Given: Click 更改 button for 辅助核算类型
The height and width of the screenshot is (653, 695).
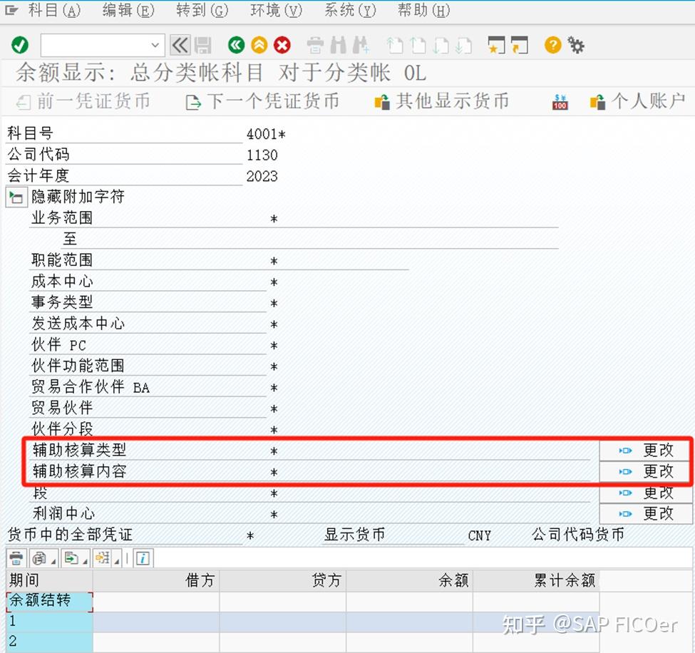Looking at the screenshot, I should tap(645, 451).
